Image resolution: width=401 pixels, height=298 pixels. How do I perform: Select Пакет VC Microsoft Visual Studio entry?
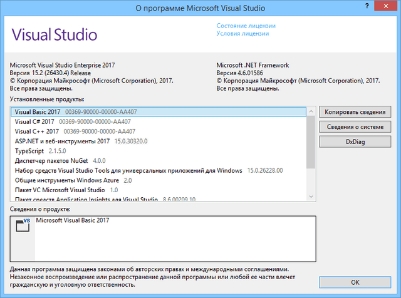(60, 190)
